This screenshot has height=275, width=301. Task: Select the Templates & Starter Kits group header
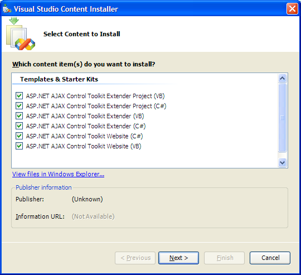pos(59,79)
